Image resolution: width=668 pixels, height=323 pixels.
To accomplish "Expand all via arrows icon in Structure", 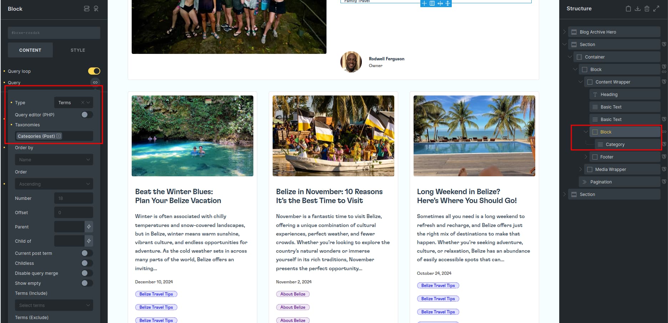I will point(656,9).
